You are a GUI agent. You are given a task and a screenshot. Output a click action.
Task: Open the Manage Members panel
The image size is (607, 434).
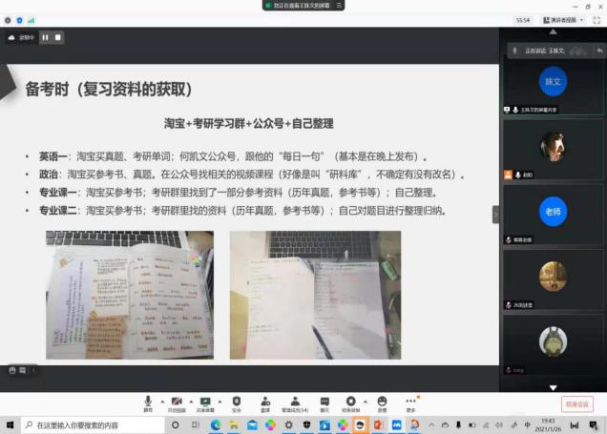coord(296,403)
